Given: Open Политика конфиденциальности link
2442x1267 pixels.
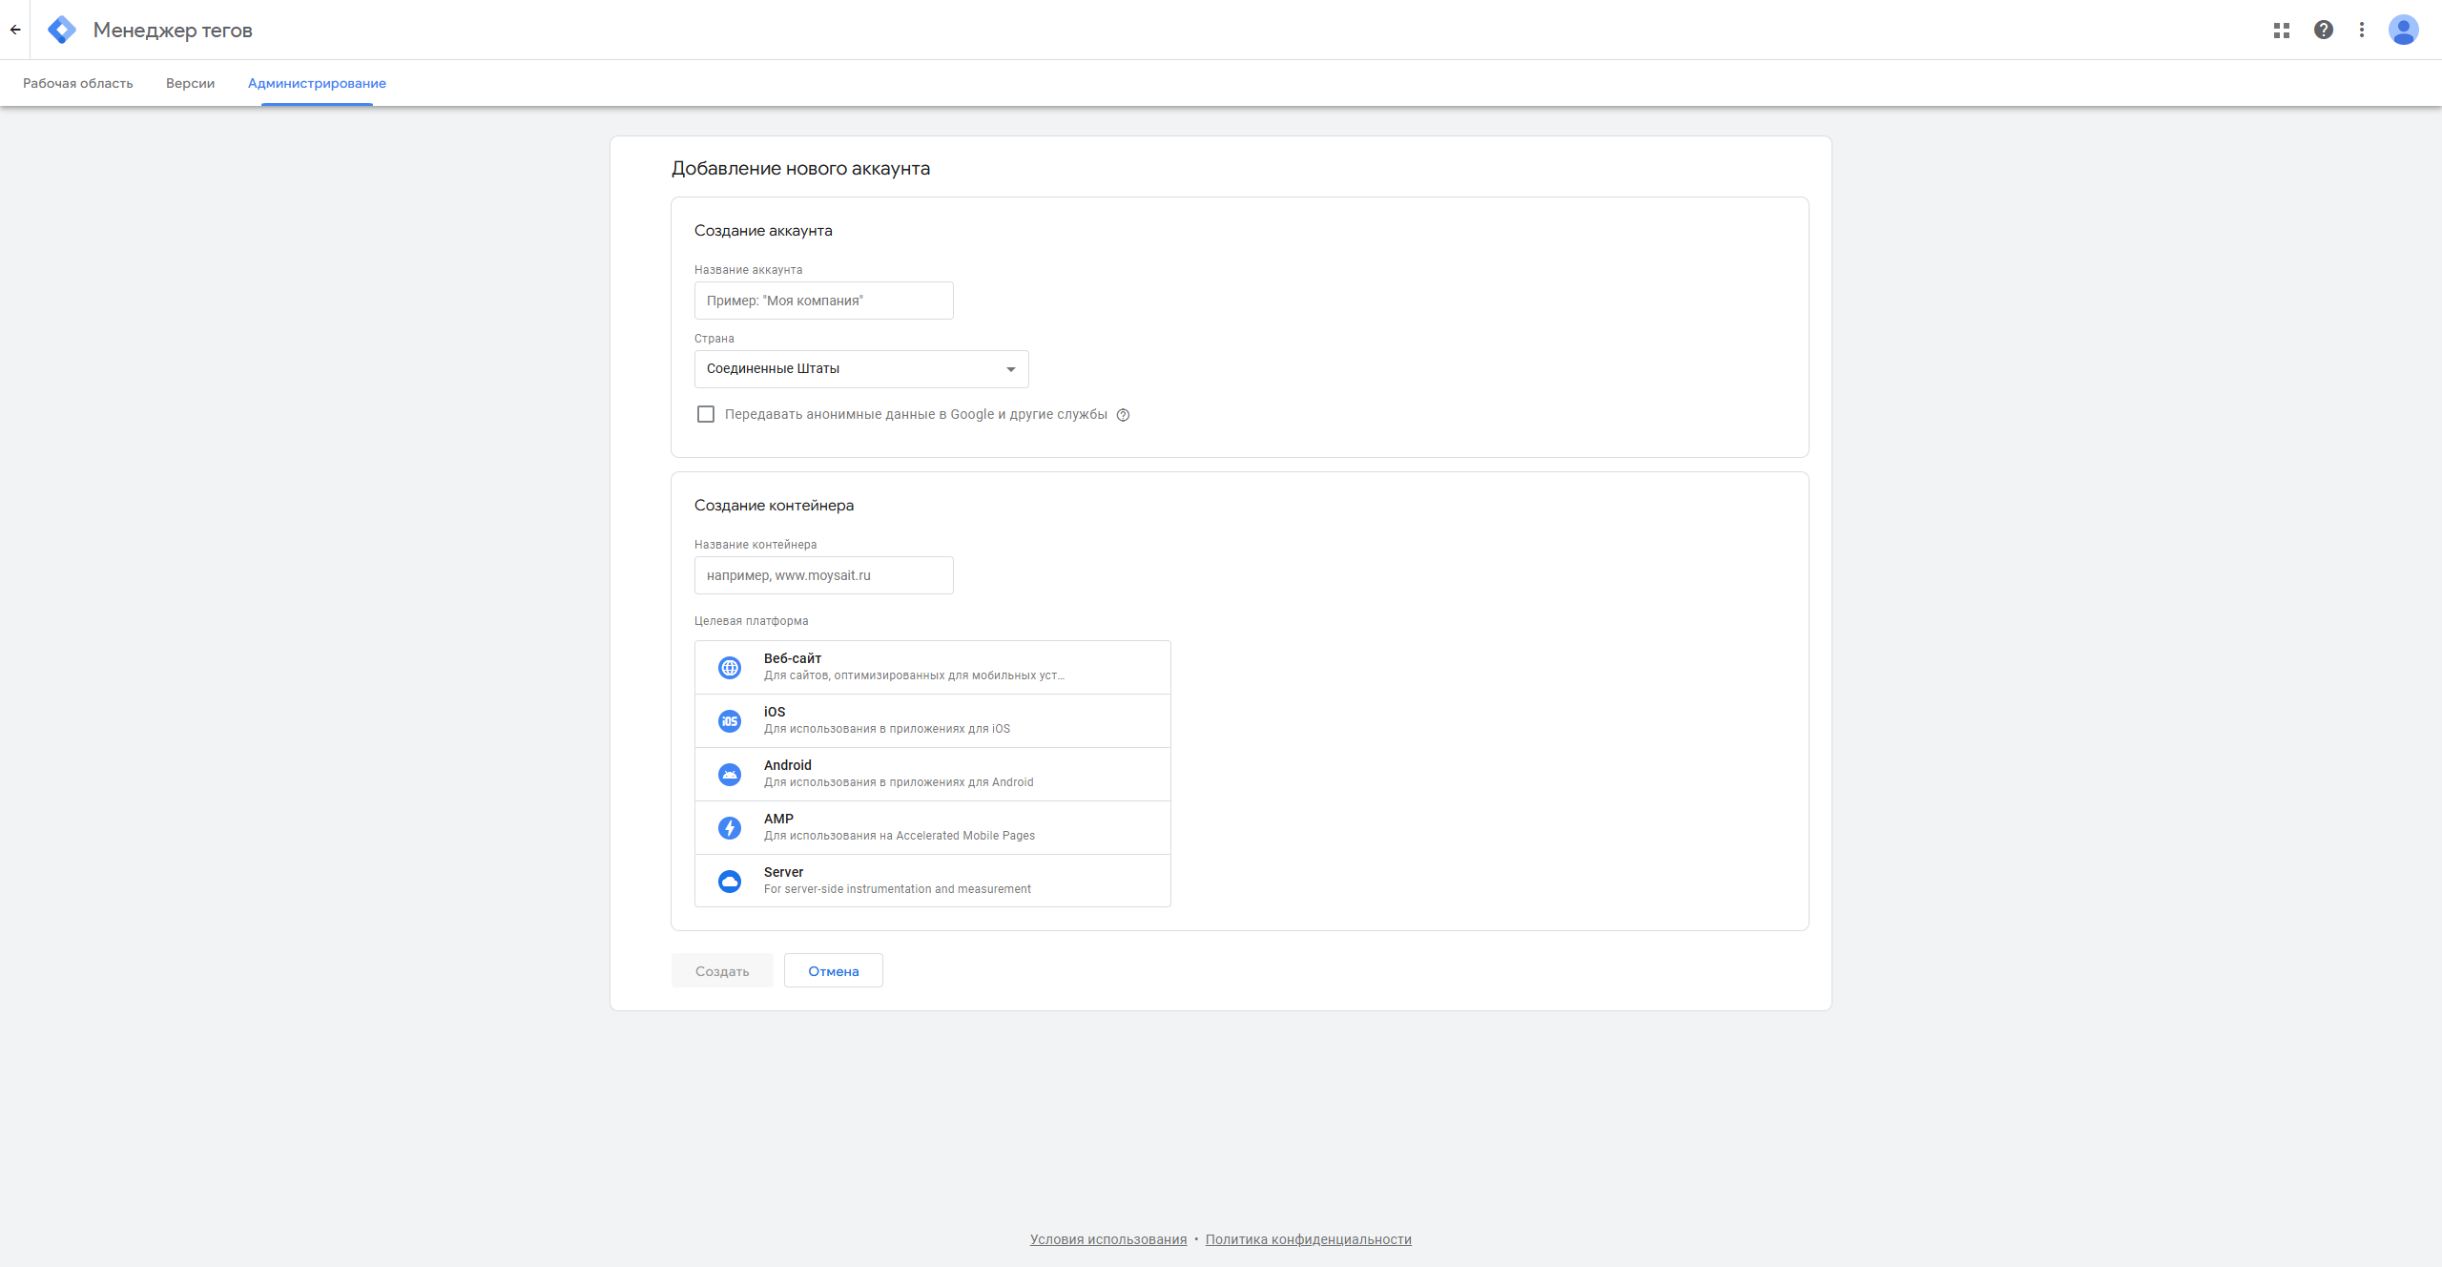Looking at the screenshot, I should tap(1308, 1239).
